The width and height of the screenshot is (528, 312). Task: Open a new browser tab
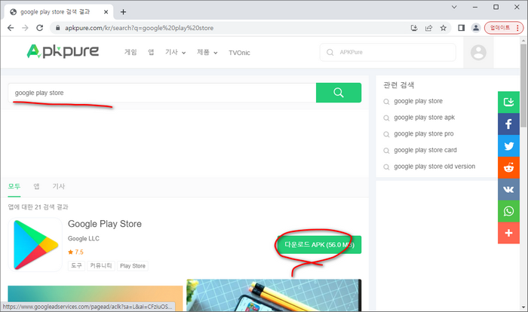(x=123, y=12)
